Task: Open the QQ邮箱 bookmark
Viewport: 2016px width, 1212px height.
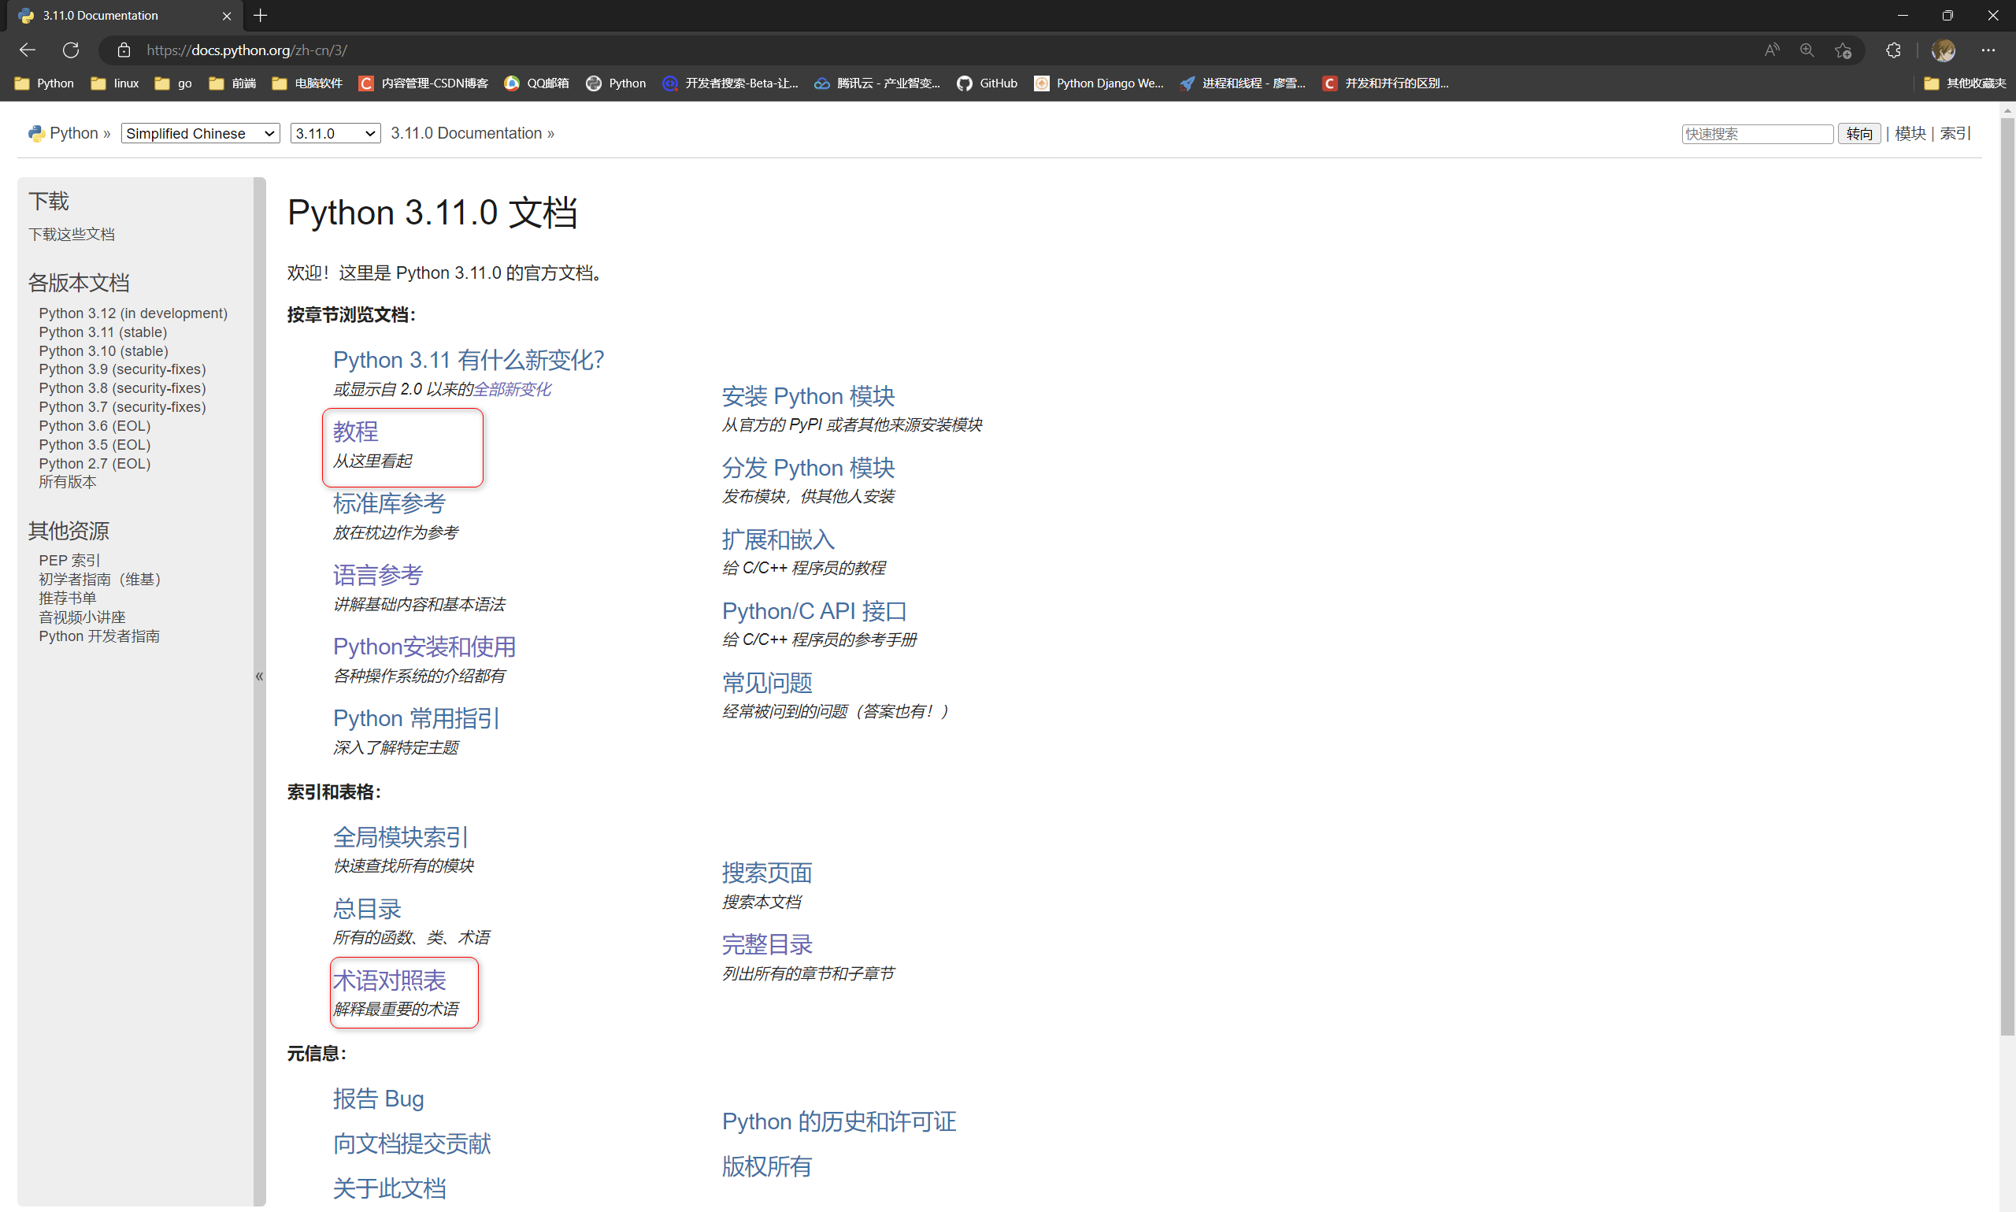Action: (535, 83)
